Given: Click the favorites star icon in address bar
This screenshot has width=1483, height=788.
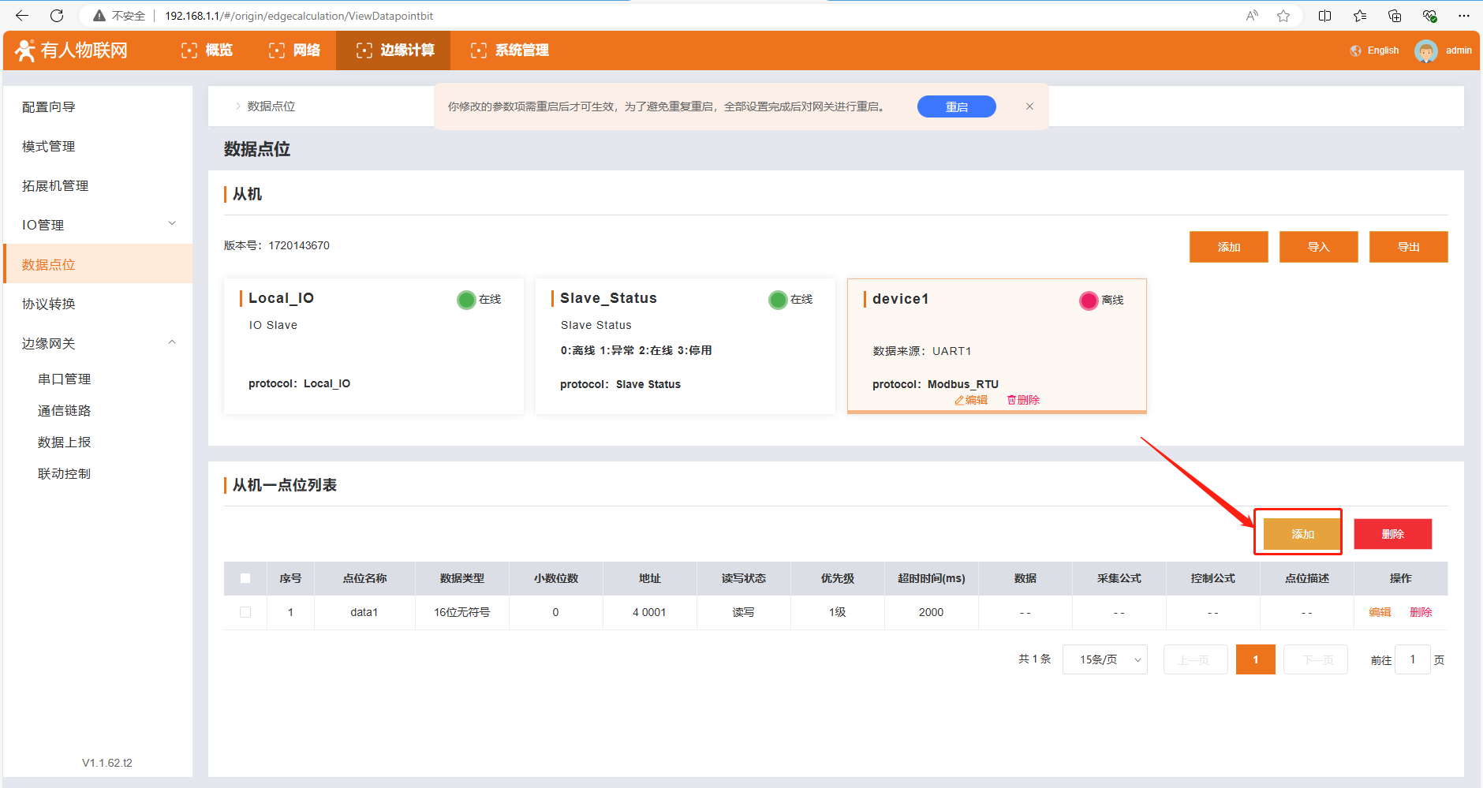Looking at the screenshot, I should (x=1283, y=16).
